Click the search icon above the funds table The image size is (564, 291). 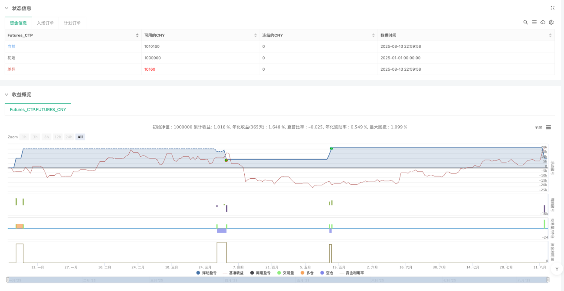[525, 22]
